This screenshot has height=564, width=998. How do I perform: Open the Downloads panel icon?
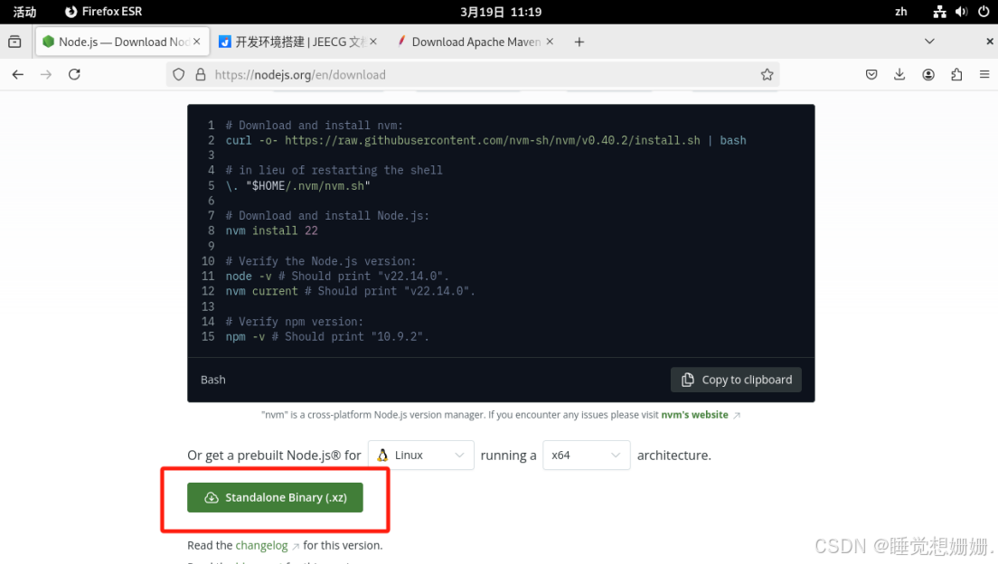(899, 74)
